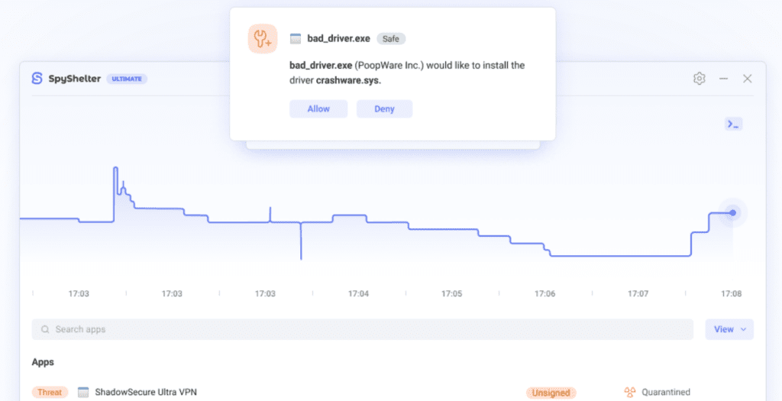Click the Safe badge beside bad_driver.exe
782x401 pixels.
pos(391,38)
